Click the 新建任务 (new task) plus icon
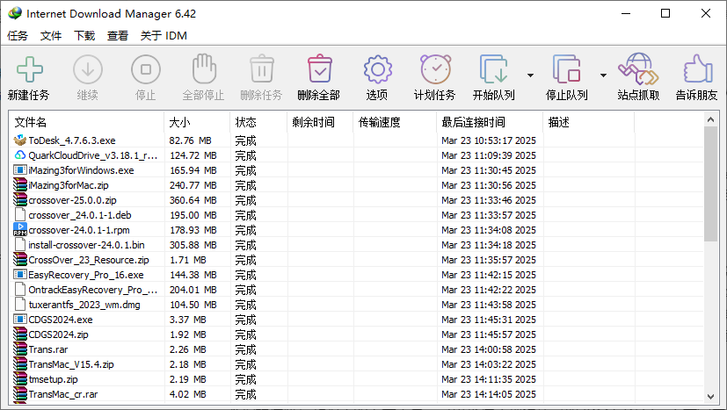Image resolution: width=727 pixels, height=410 pixels. pyautogui.click(x=30, y=69)
